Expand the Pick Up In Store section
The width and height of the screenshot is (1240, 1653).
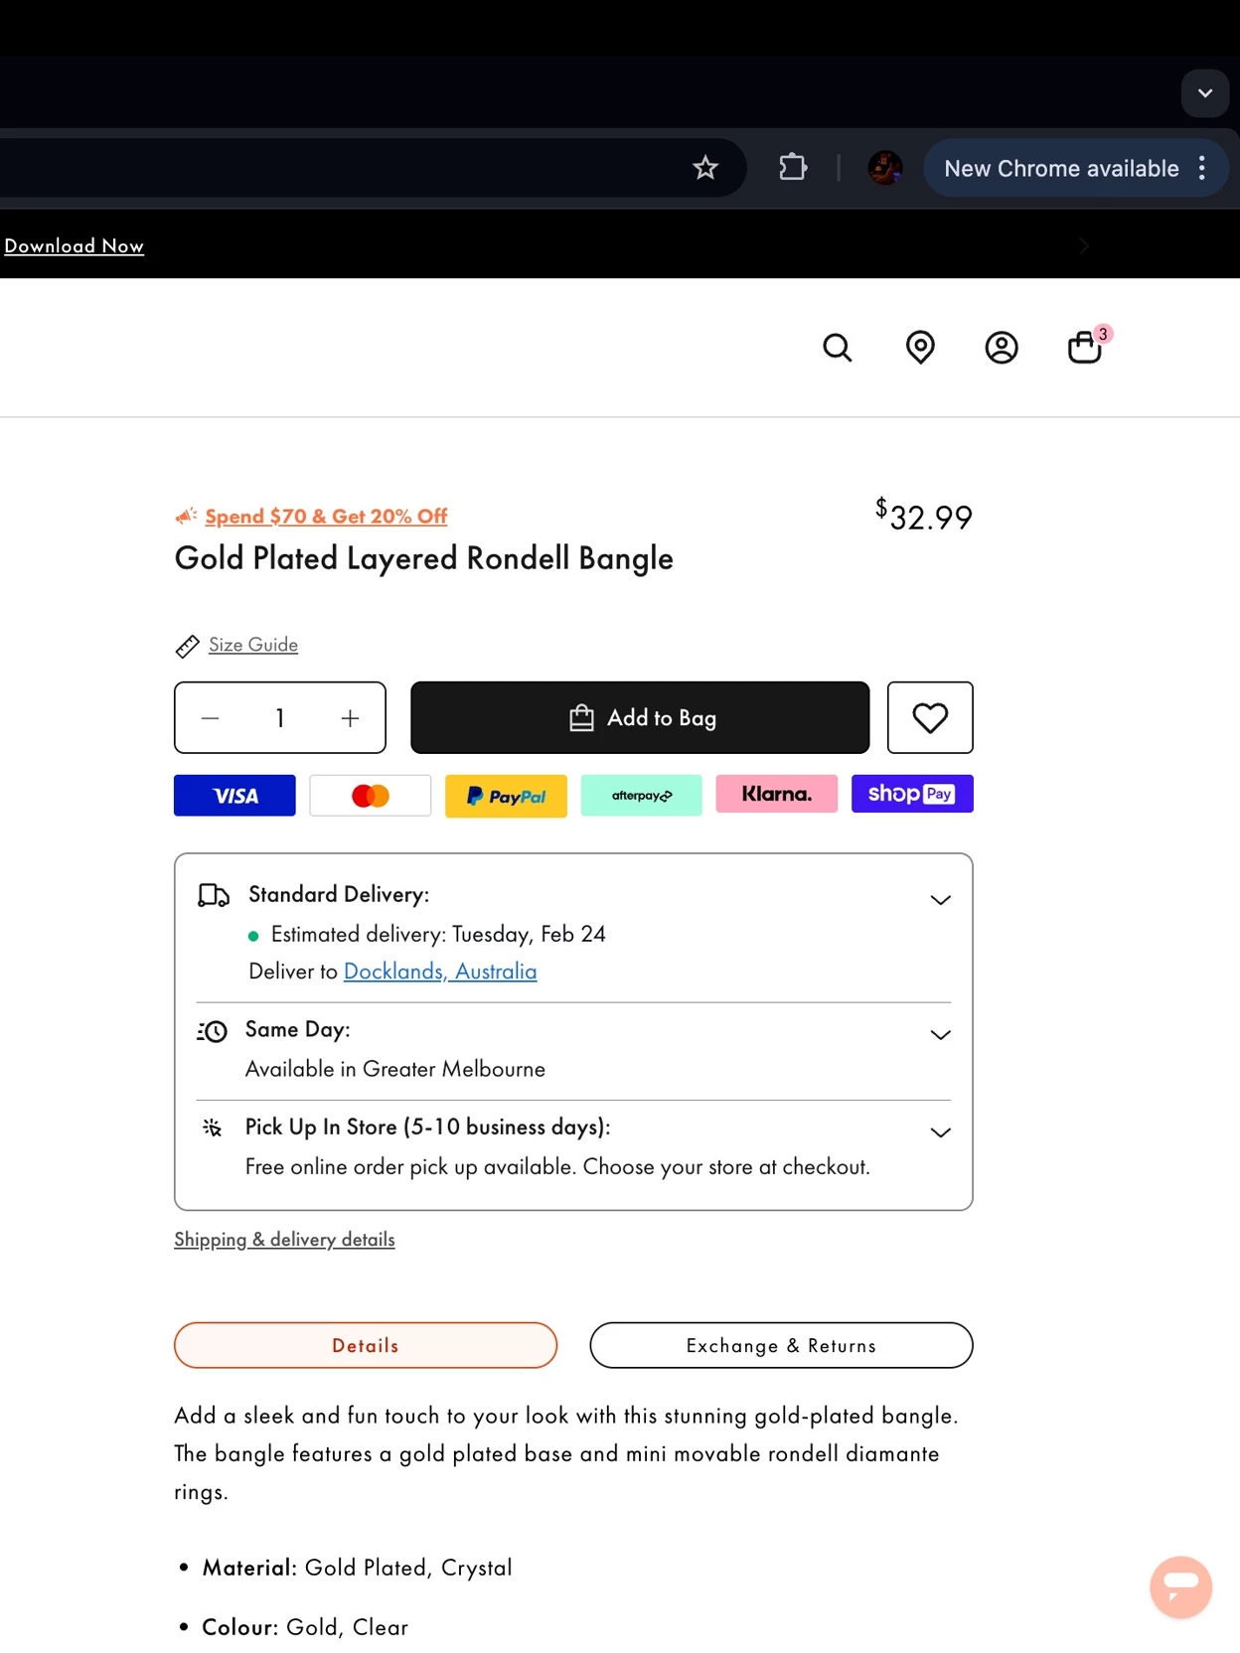click(x=940, y=1132)
